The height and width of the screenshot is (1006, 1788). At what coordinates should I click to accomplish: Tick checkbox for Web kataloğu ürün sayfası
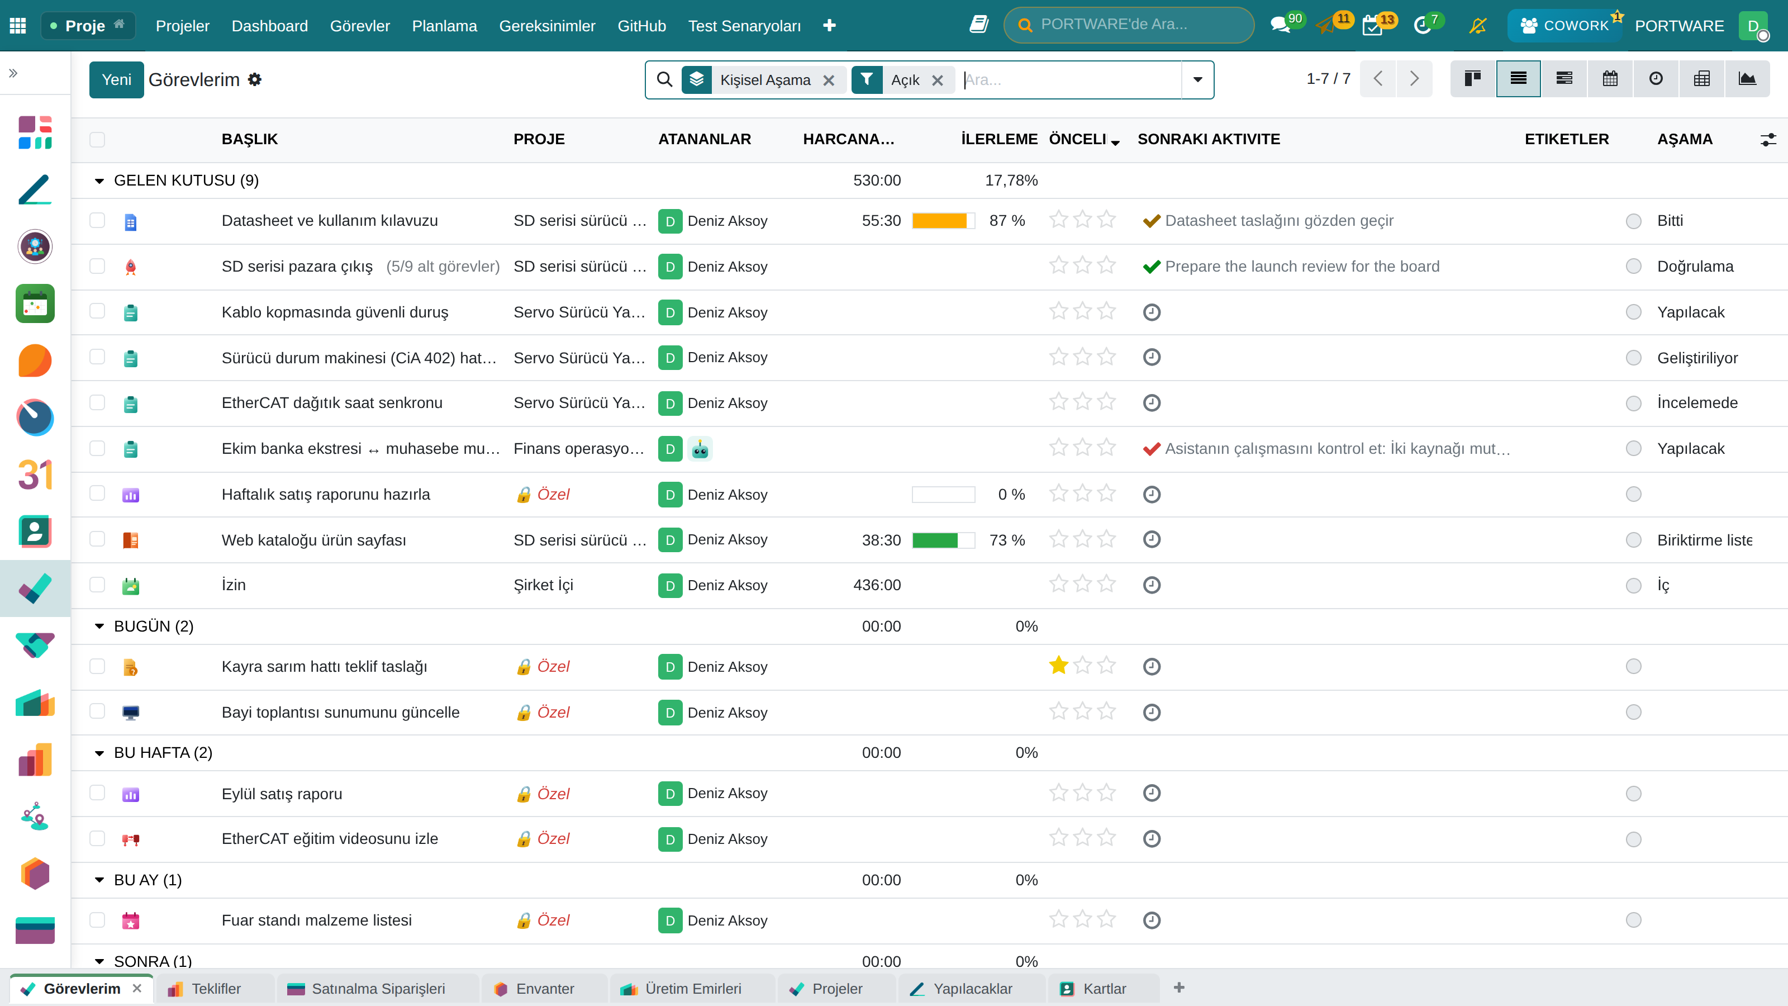click(x=97, y=539)
